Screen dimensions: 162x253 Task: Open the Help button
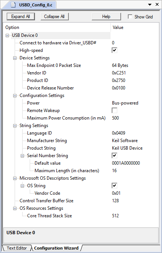[x=106, y=17]
